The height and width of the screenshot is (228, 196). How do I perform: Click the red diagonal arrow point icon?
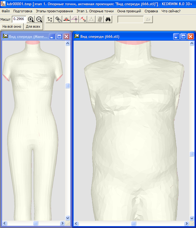coord(83,19)
